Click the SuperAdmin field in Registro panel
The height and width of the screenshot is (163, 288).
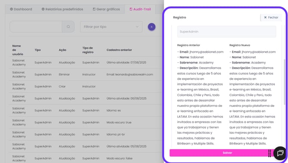click(x=227, y=32)
